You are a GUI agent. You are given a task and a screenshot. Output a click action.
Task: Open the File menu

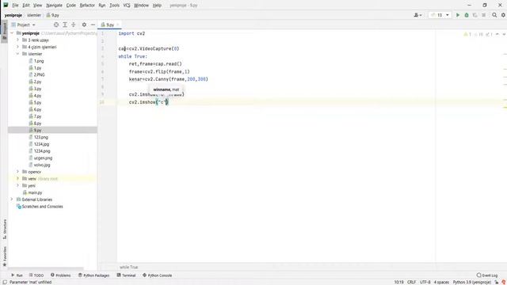point(15,6)
